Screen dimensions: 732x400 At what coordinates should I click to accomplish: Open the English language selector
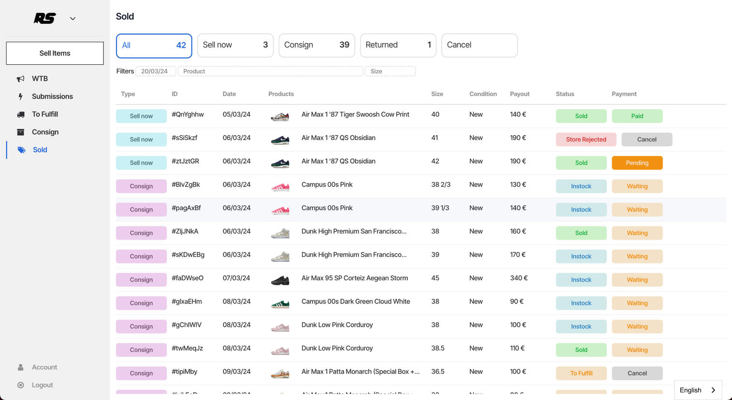click(x=698, y=390)
